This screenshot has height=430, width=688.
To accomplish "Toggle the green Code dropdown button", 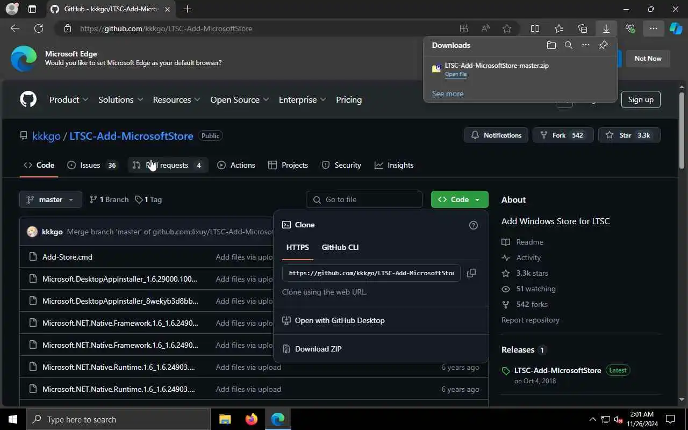I will (x=460, y=199).
